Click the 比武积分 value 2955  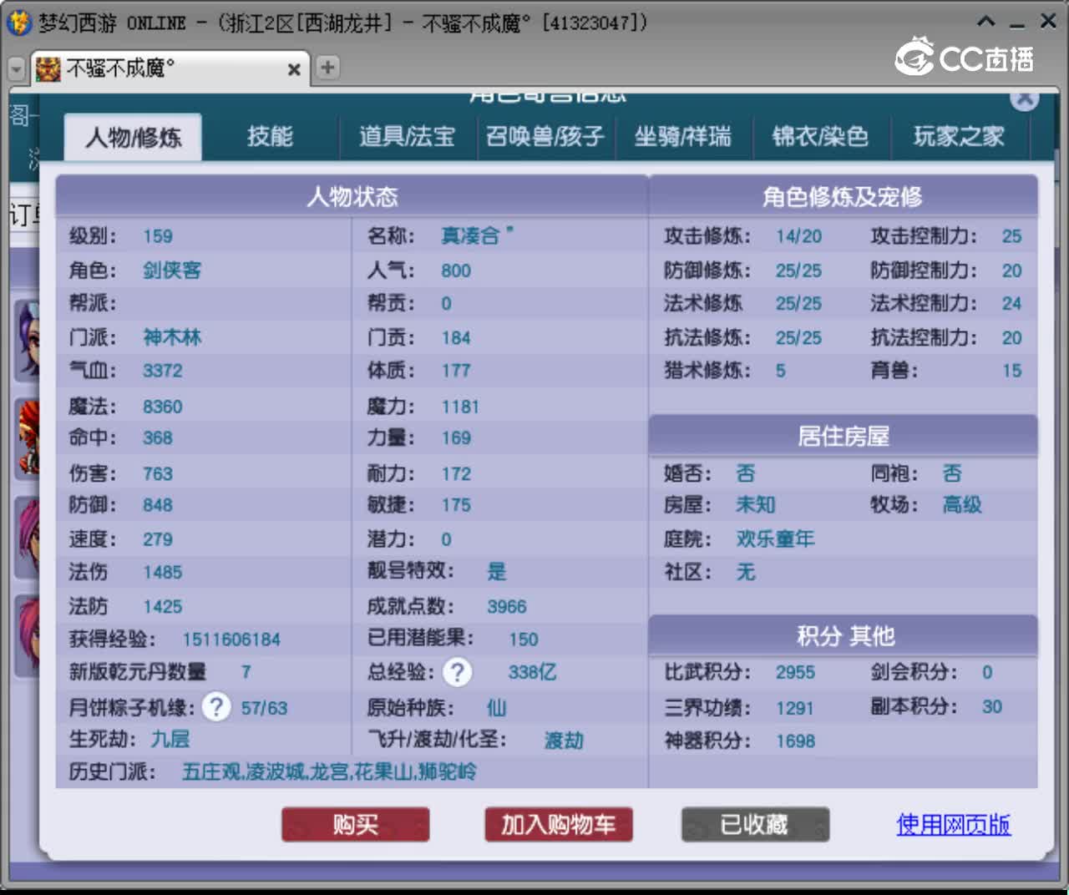[x=795, y=672]
